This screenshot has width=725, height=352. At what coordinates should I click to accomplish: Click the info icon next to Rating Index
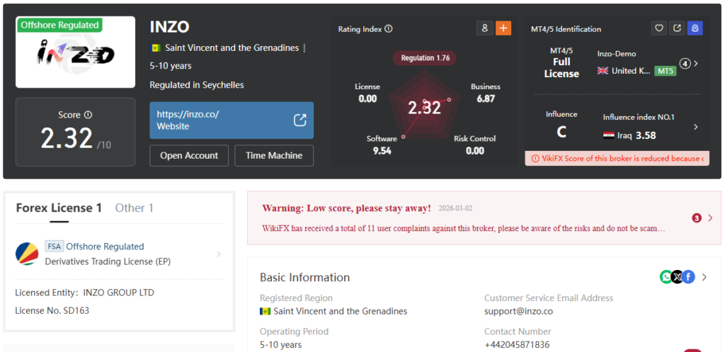click(389, 29)
